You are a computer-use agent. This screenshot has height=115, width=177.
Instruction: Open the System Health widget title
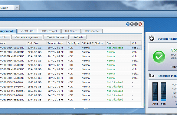click(167, 39)
